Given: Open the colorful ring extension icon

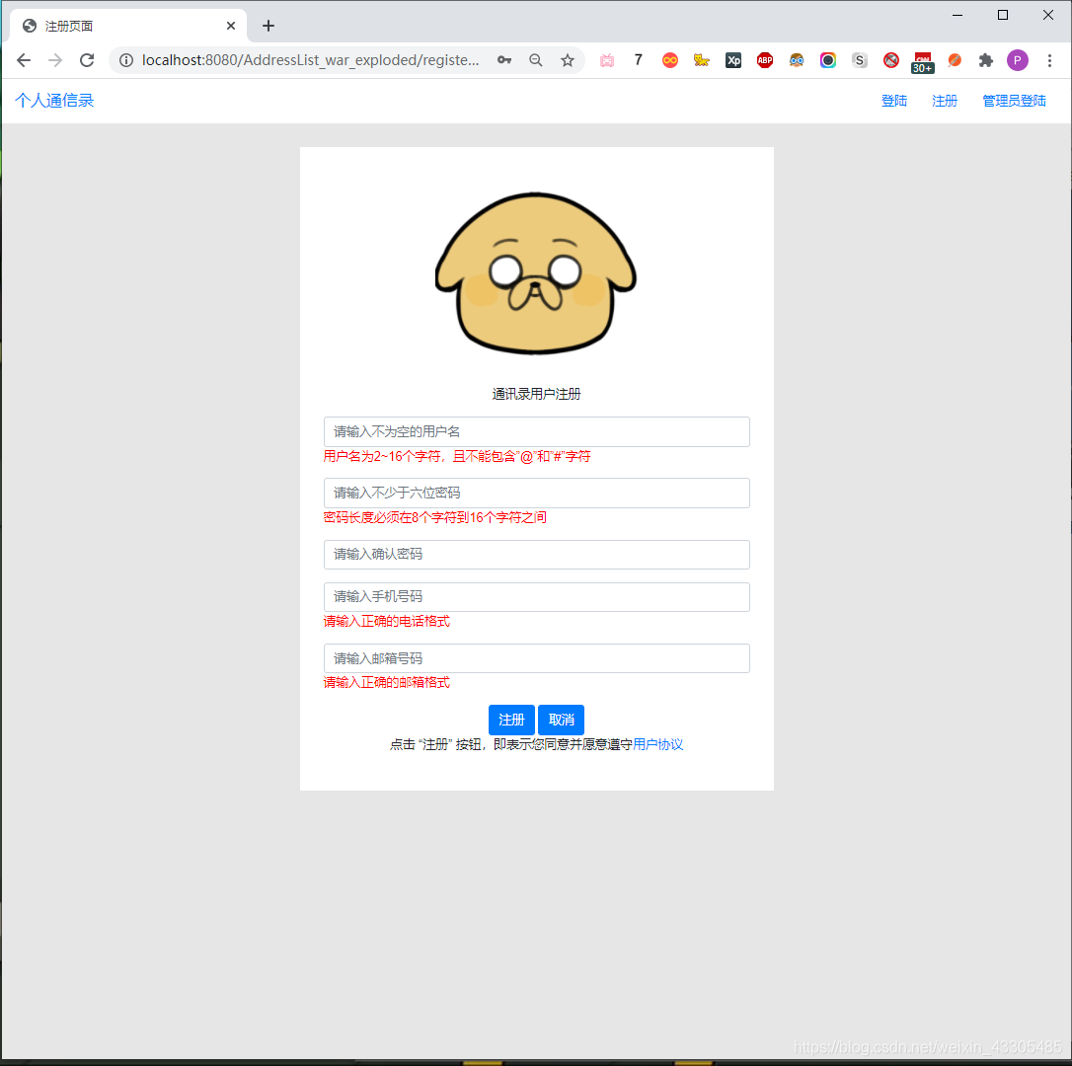Looking at the screenshot, I should point(828,60).
